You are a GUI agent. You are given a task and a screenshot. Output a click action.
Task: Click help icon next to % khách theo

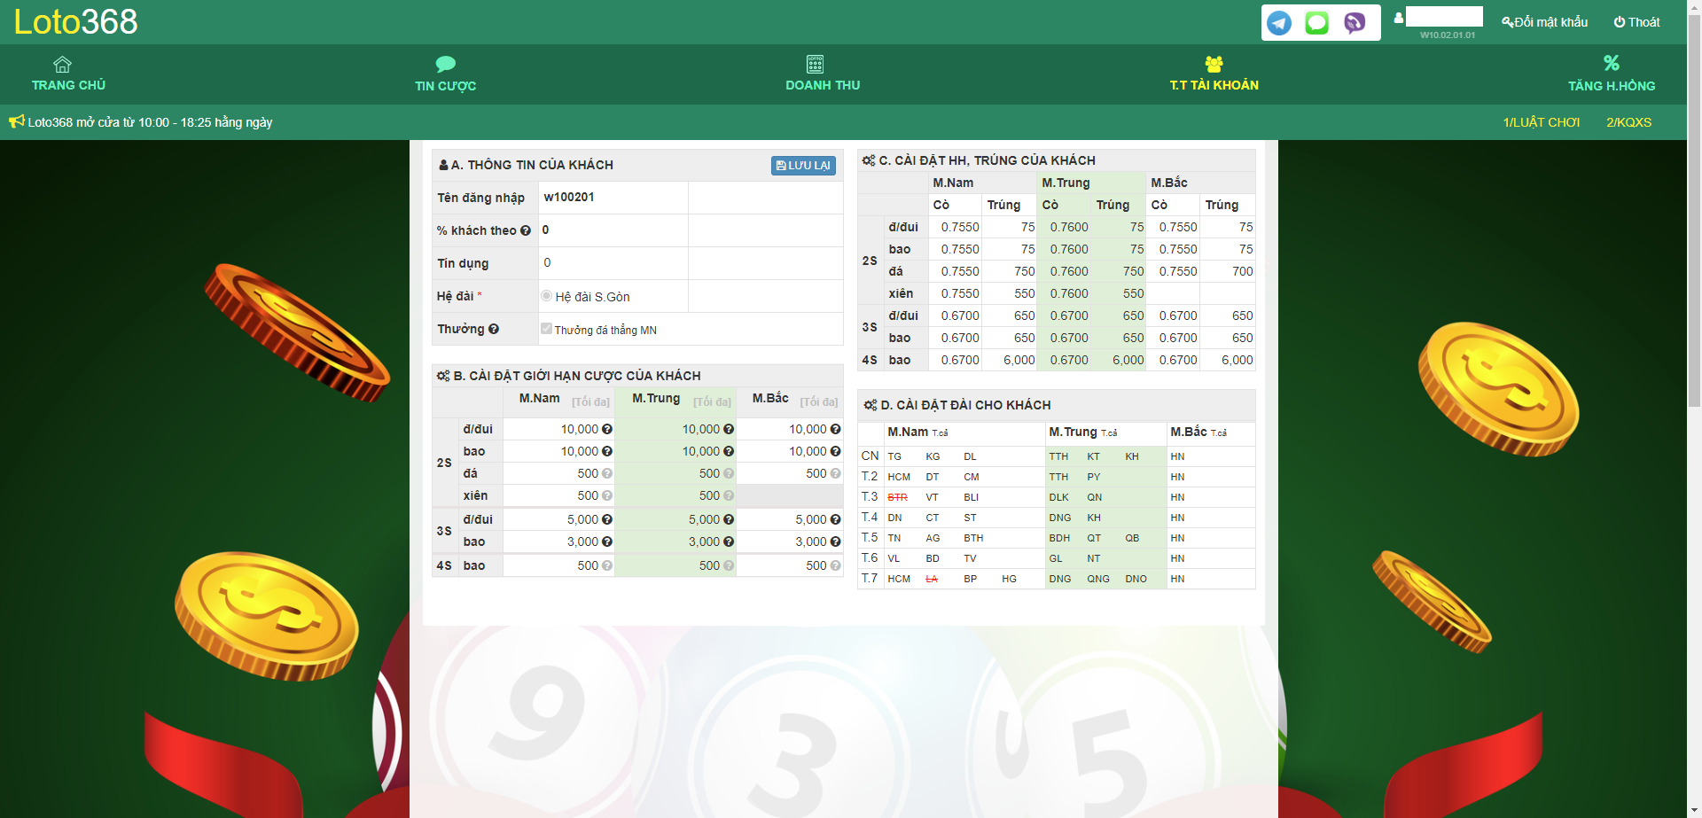pos(526,230)
